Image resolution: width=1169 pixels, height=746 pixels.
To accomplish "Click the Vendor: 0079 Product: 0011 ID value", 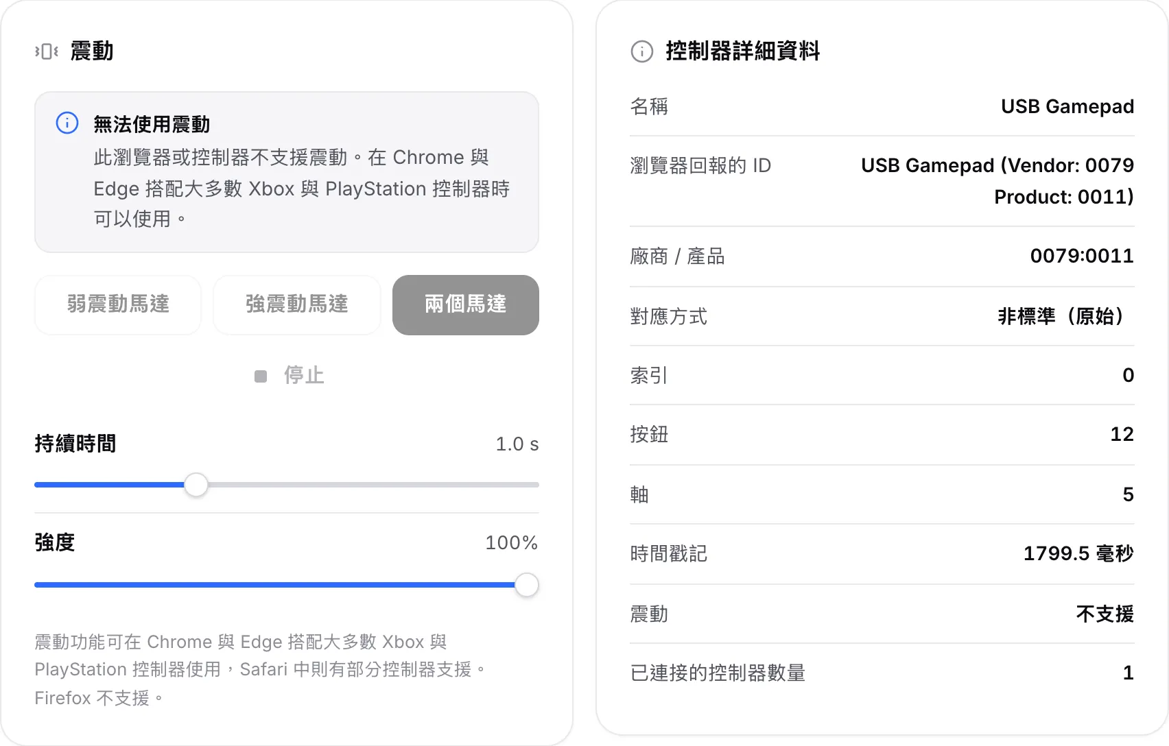I will (997, 181).
